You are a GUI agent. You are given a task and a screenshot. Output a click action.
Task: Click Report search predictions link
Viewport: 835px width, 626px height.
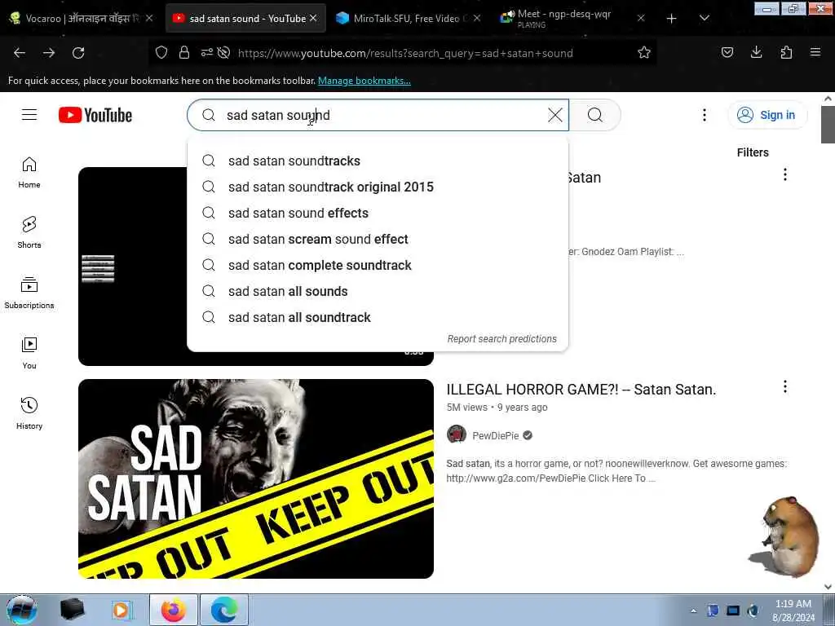[501, 339]
